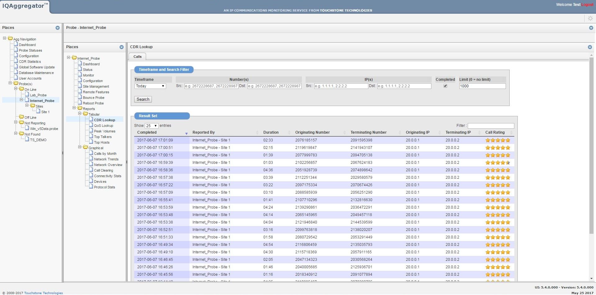This screenshot has width=596, height=295.
Task: Click the Dashboard page icon under Agg Navigation
Action: [x=16, y=44]
